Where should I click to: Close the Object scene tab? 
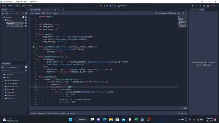[x=40, y=10]
